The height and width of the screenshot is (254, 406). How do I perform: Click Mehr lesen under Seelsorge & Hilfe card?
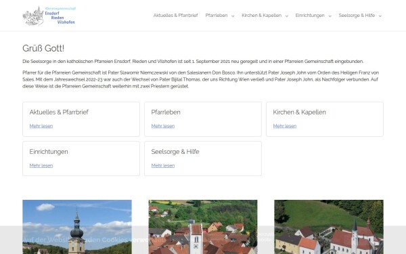click(163, 166)
